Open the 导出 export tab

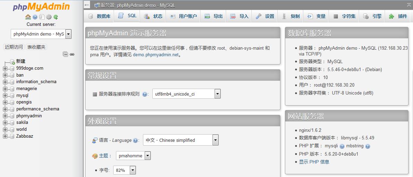[x=214, y=16]
